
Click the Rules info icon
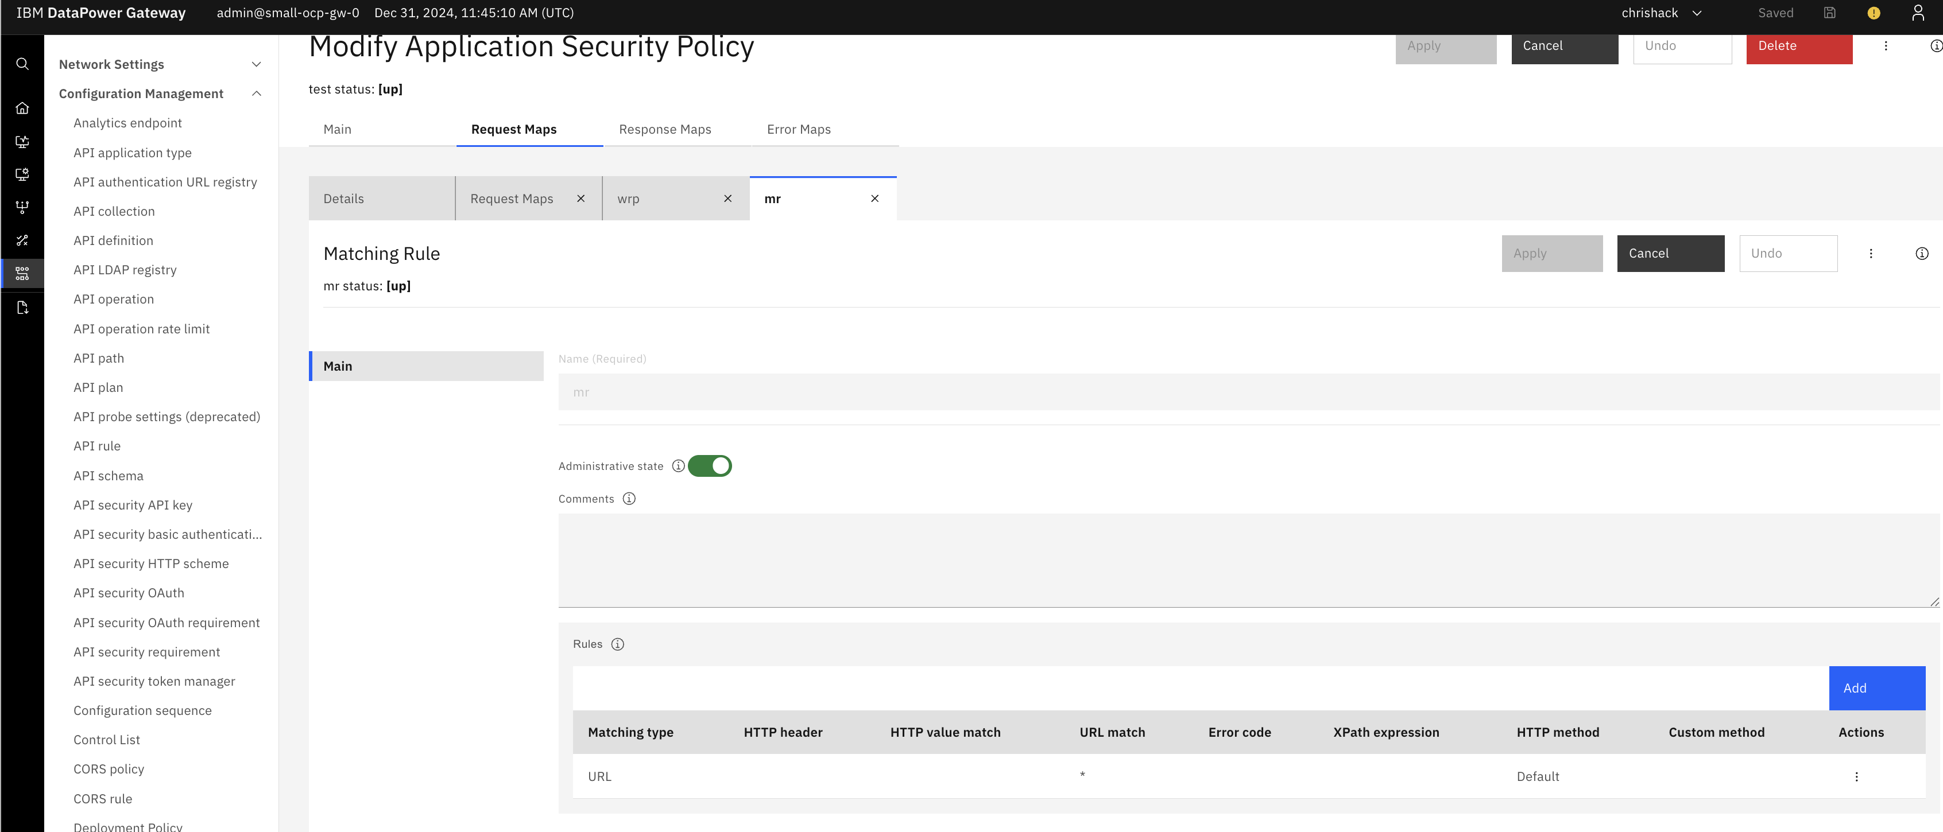[618, 644]
